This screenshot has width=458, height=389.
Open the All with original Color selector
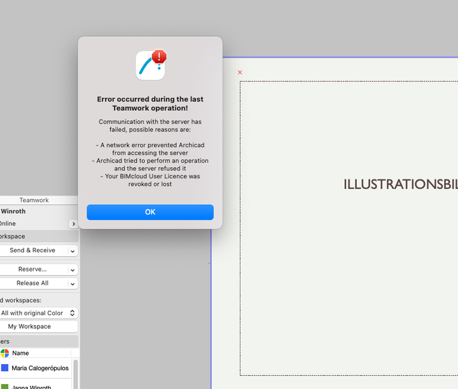[x=39, y=313]
